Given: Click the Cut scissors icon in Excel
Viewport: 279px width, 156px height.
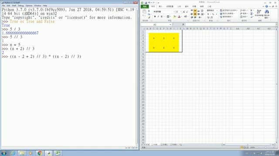Looking at the screenshot, I should (149, 11).
